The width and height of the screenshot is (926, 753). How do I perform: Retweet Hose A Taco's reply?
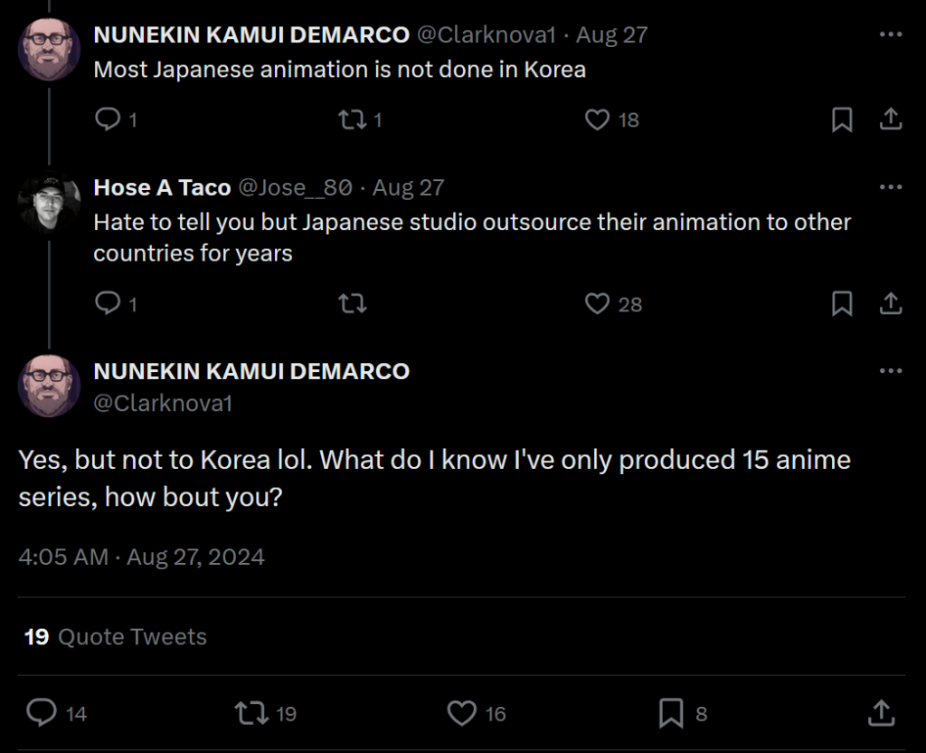tap(352, 303)
